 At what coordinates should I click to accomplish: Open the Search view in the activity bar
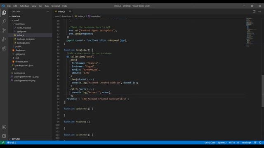pyautogui.click(x=4, y=21)
